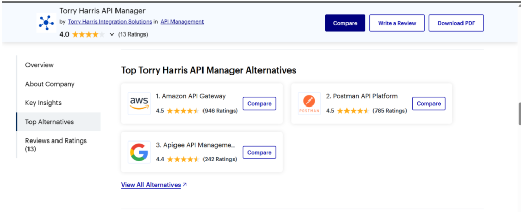Click the '(13 Ratings)' text in header
521x212 pixels.
tap(133, 34)
